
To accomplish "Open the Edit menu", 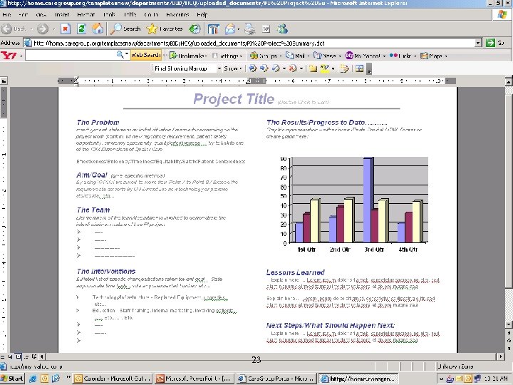I will point(23,15).
